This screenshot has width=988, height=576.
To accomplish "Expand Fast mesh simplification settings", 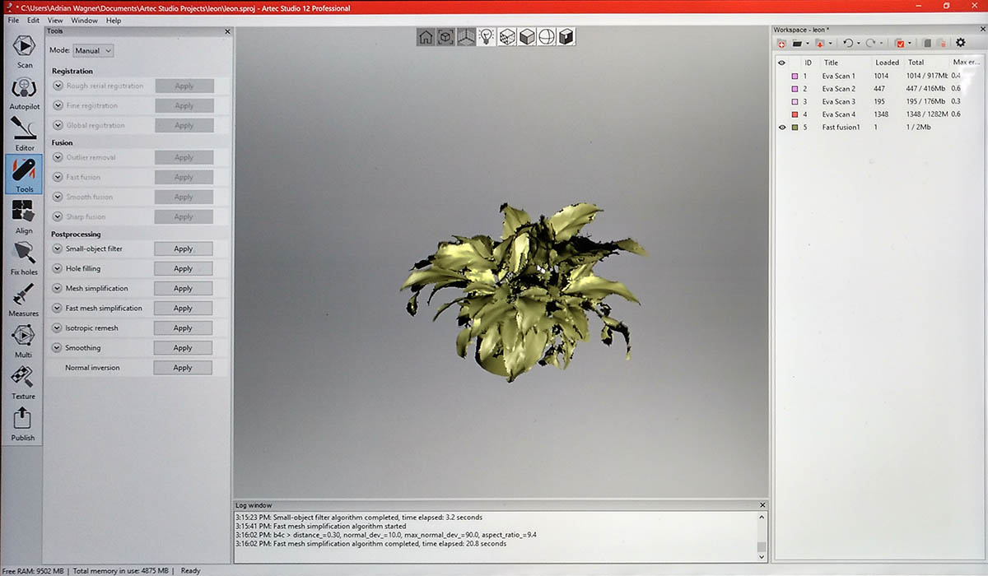I will coord(58,308).
